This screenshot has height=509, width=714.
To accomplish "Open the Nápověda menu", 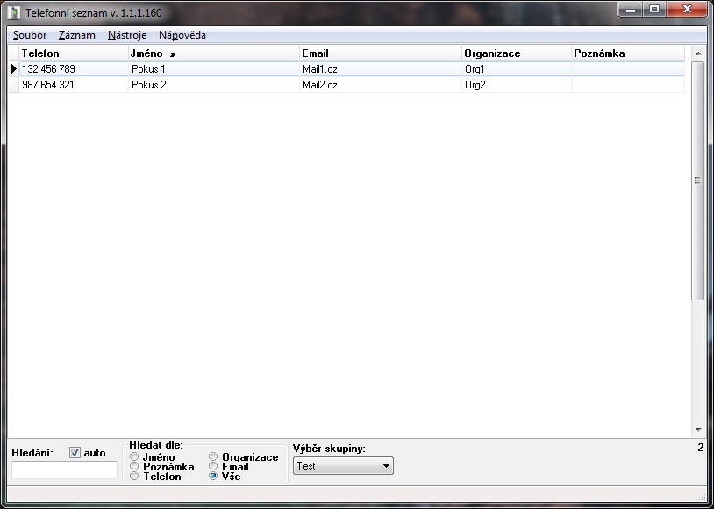I will [x=182, y=35].
